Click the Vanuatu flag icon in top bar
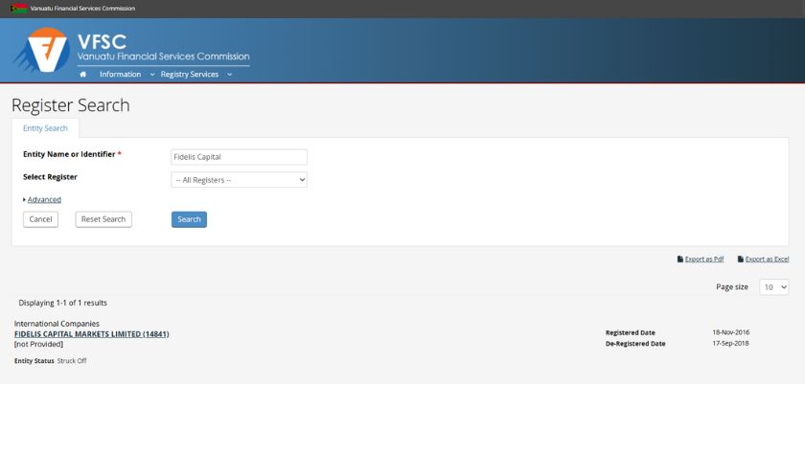 (x=18, y=9)
